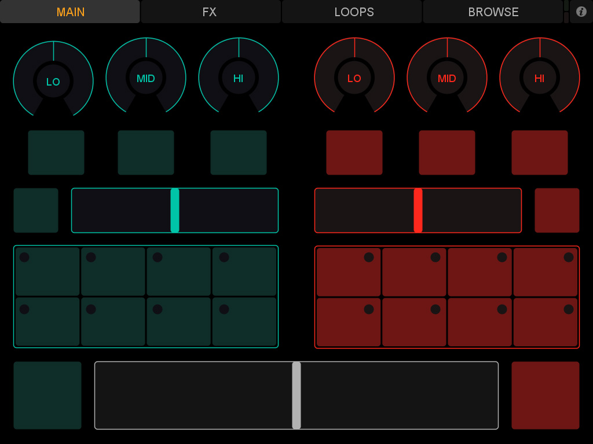Screen dimensions: 593x444
Task: Tap the bottom-right pad in red grid
Action: point(546,322)
